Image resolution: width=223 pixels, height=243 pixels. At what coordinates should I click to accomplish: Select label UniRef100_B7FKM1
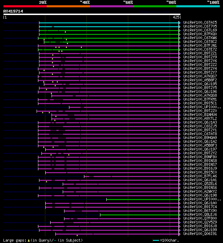[200, 100]
